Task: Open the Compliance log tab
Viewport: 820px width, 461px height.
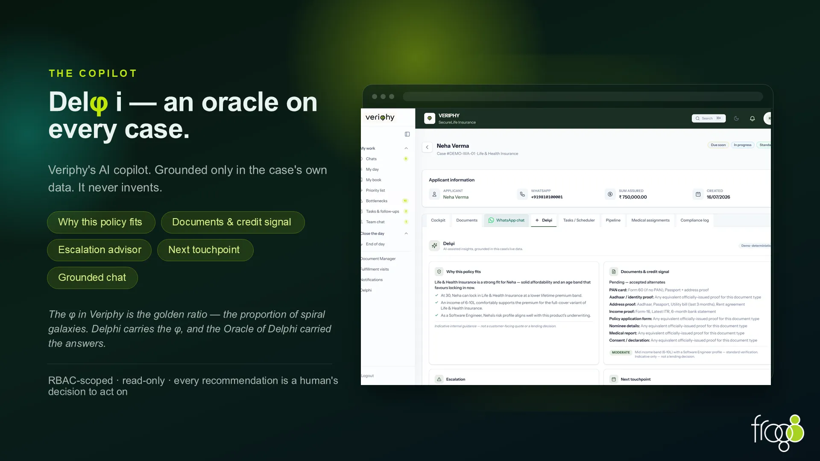Action: (x=694, y=220)
